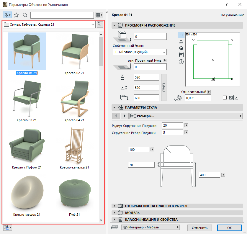Enable the empty mirror checkbox under preview
Image resolution: width=247 pixels, height=234 pixels.
tap(225, 98)
